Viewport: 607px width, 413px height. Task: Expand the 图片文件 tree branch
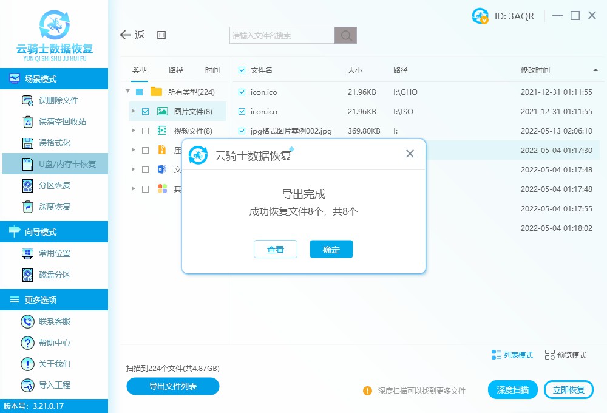(x=133, y=111)
